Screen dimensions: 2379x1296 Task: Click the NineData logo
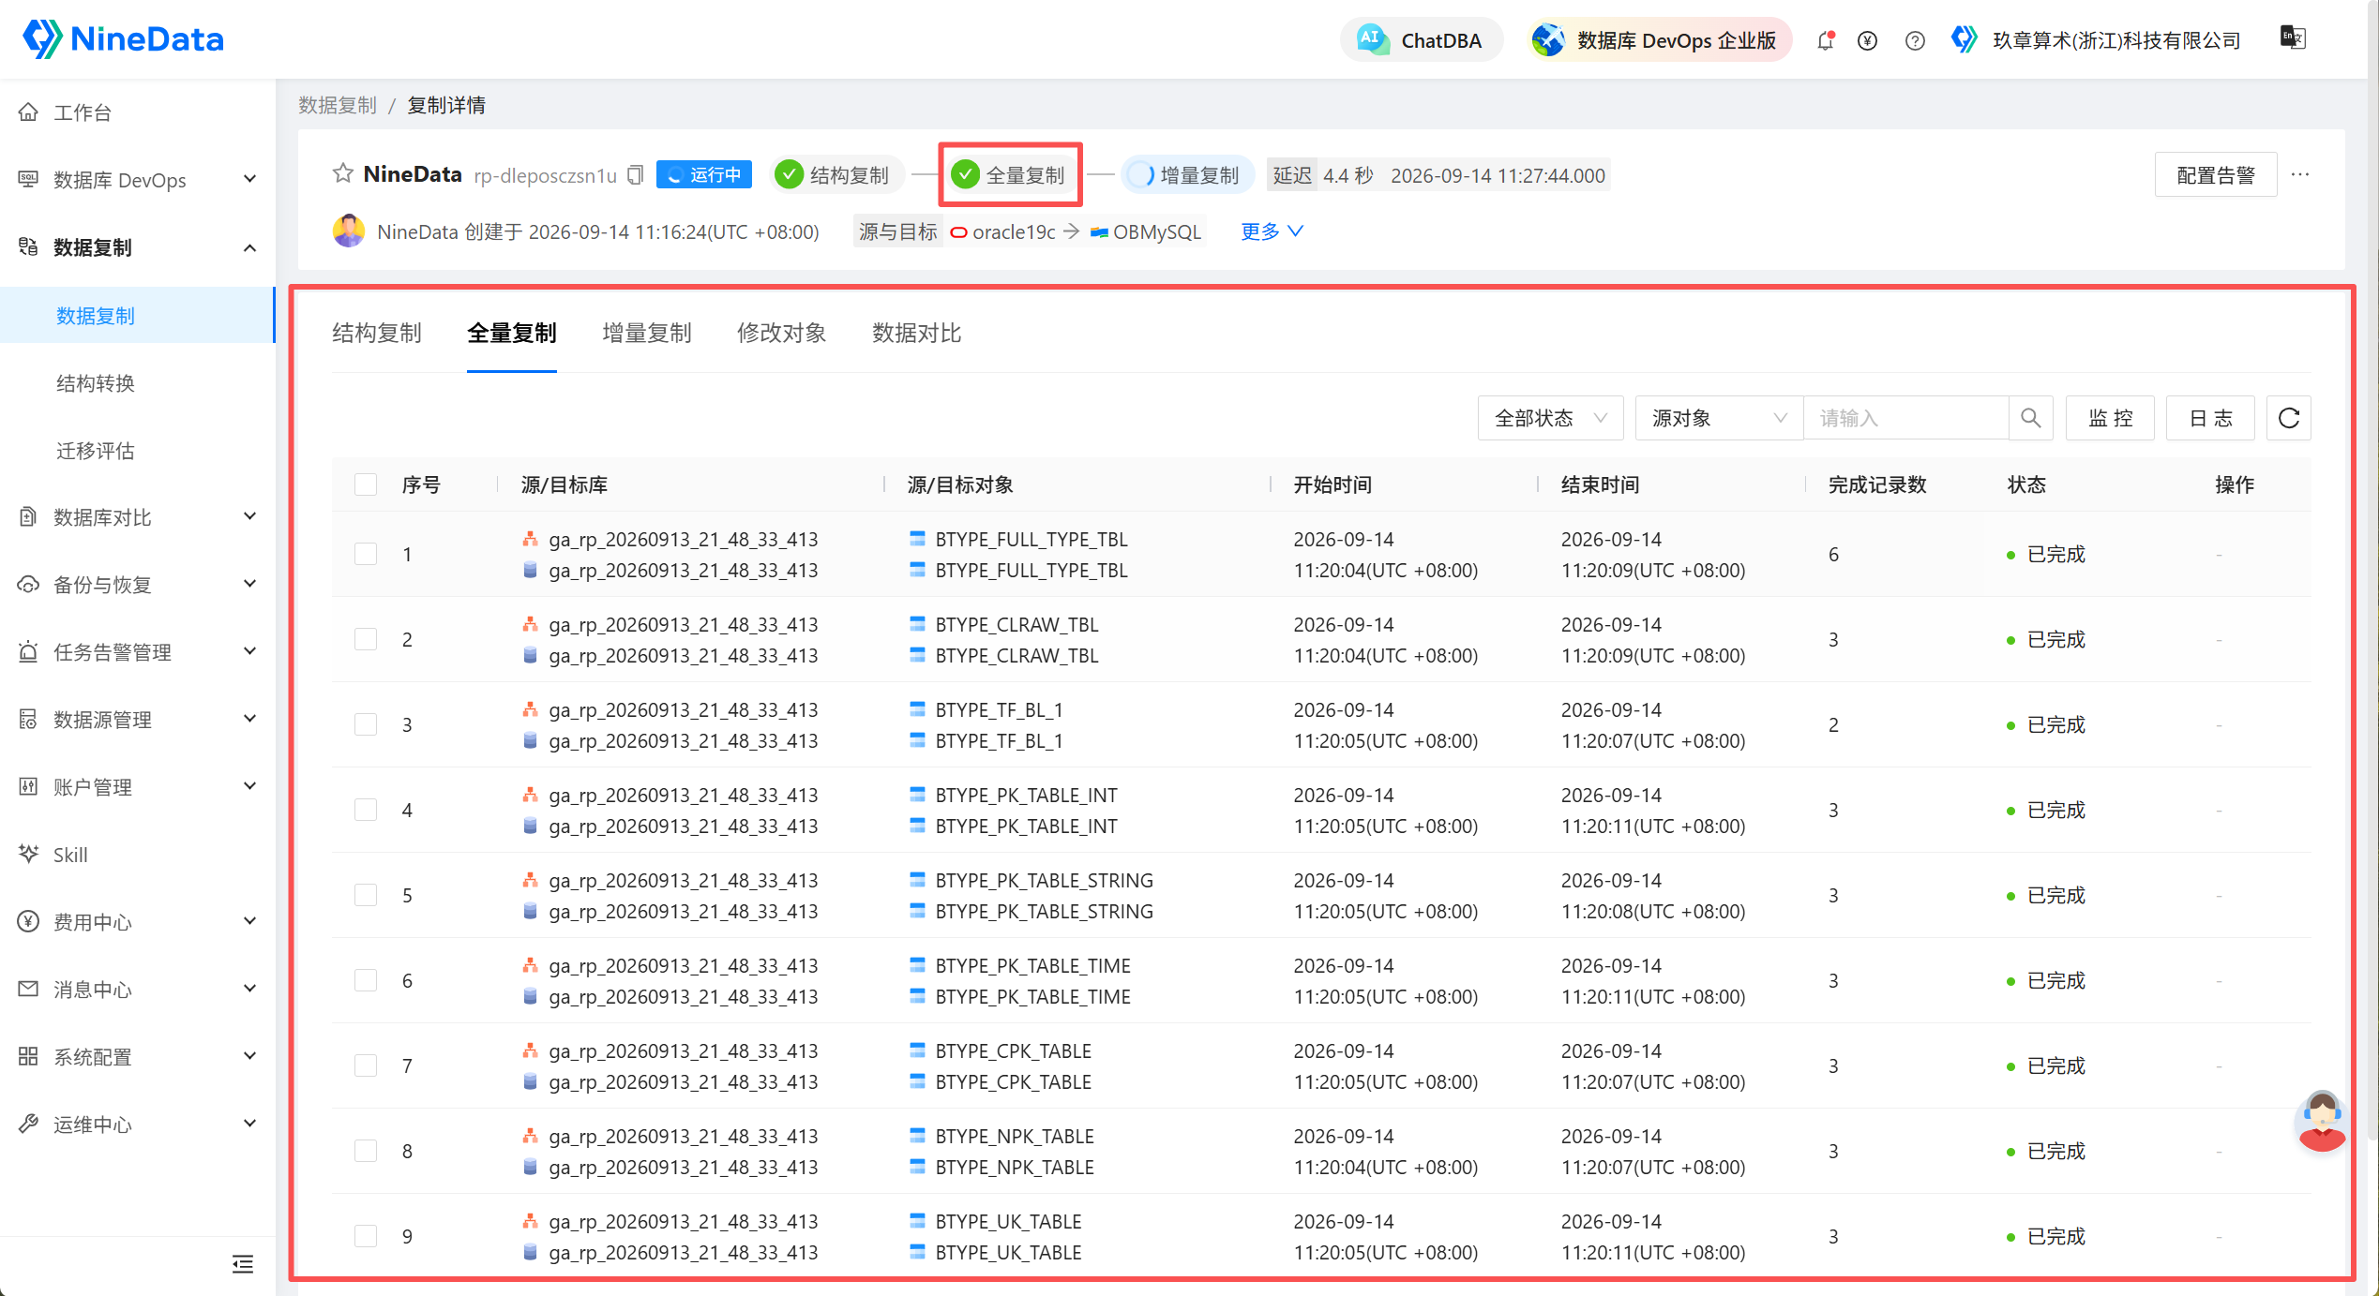123,39
